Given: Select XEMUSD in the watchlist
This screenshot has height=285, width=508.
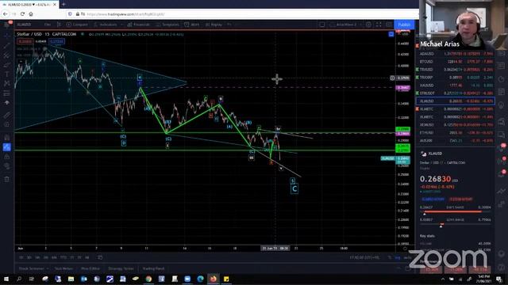Looking at the screenshot, I should point(456,125).
